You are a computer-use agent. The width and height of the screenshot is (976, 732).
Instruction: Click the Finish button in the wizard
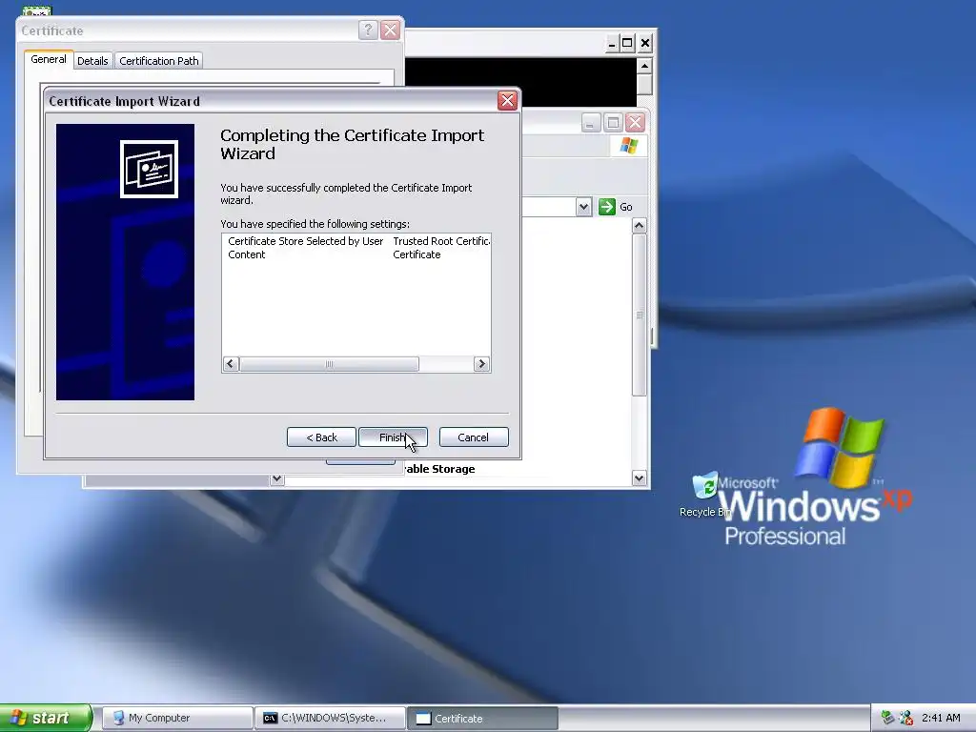[393, 437]
